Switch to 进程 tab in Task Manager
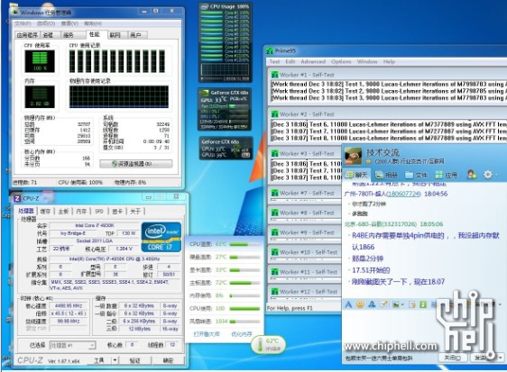Screen dimensions: 507x372 pos(48,35)
